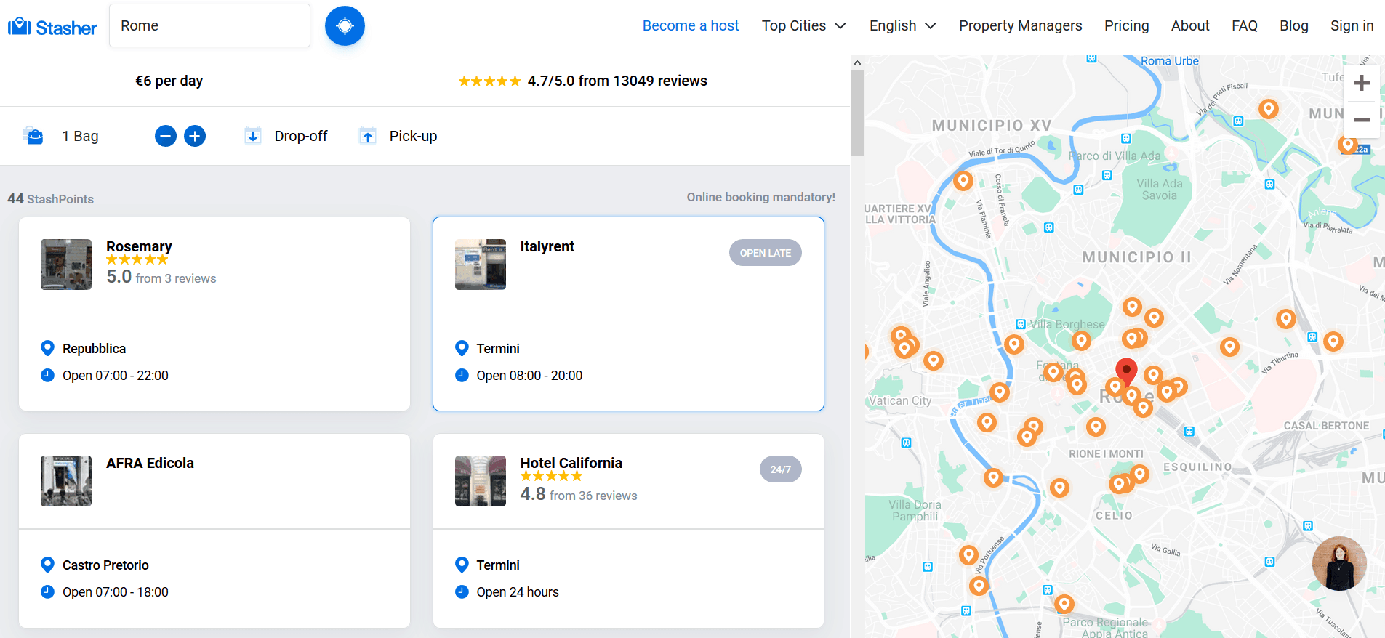Open the live chat agent avatar
The width and height of the screenshot is (1385, 638).
[1339, 563]
